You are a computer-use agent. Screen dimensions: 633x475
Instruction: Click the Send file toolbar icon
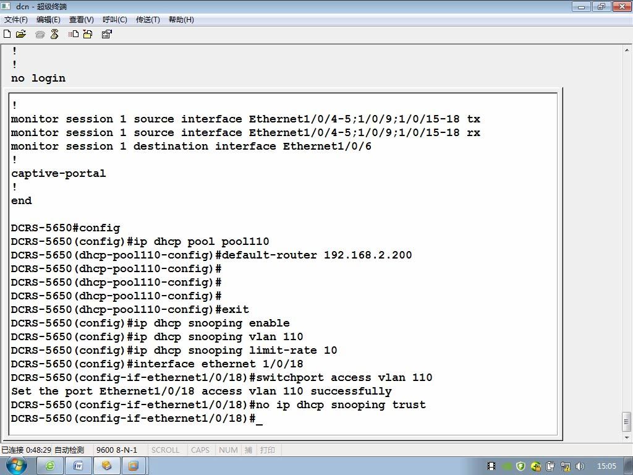click(74, 35)
